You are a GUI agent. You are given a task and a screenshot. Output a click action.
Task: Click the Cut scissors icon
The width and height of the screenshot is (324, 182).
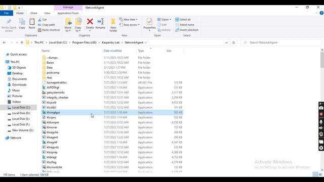[x=39, y=20]
